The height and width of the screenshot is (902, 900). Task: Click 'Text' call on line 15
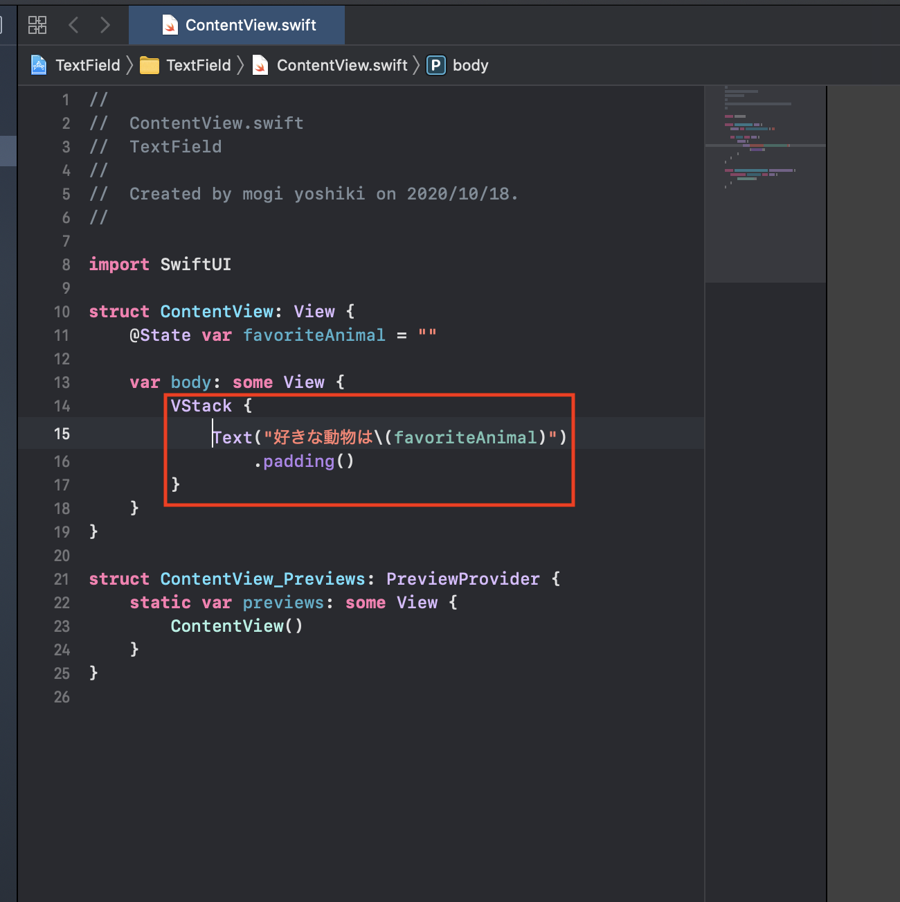233,438
